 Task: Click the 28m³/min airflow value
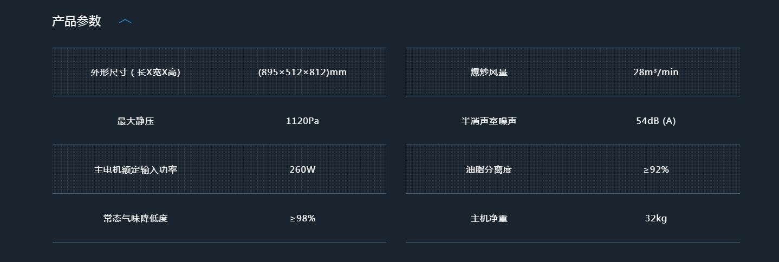655,72
